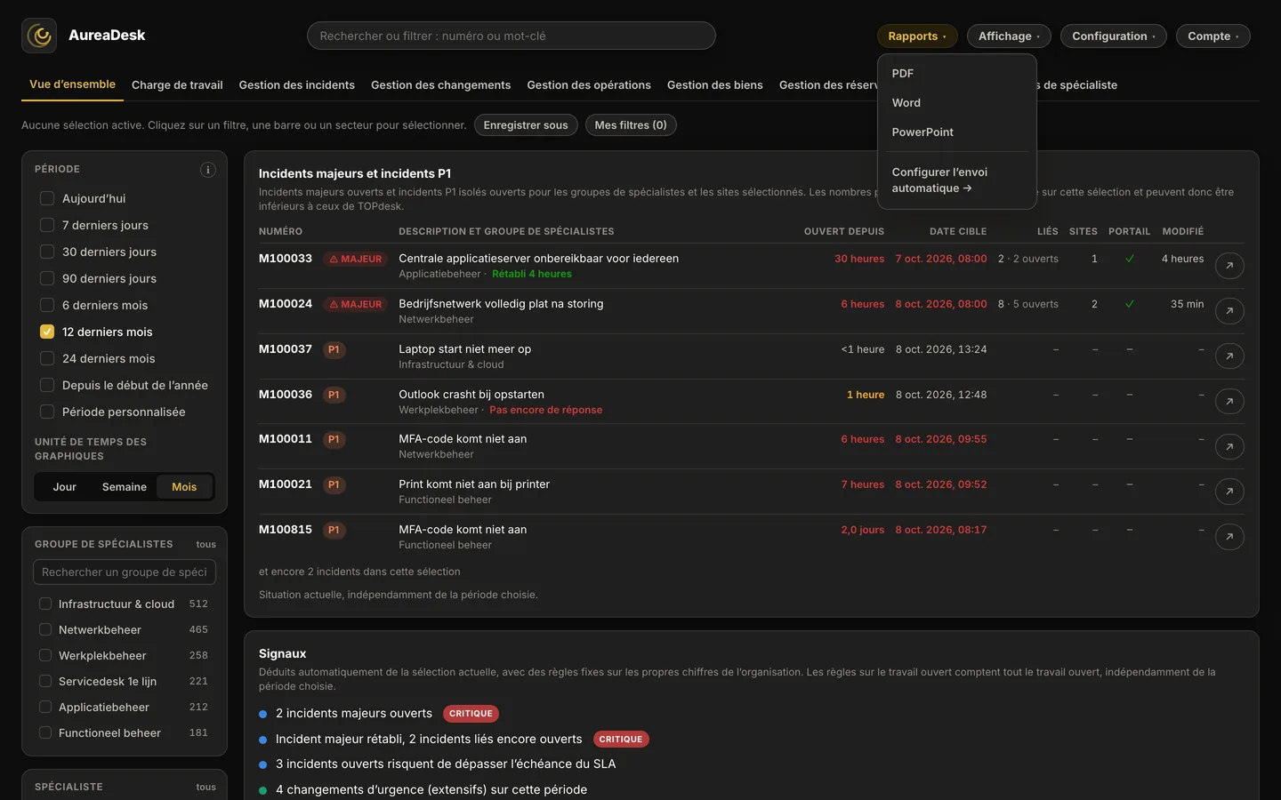Open the Compte dropdown

(1213, 36)
